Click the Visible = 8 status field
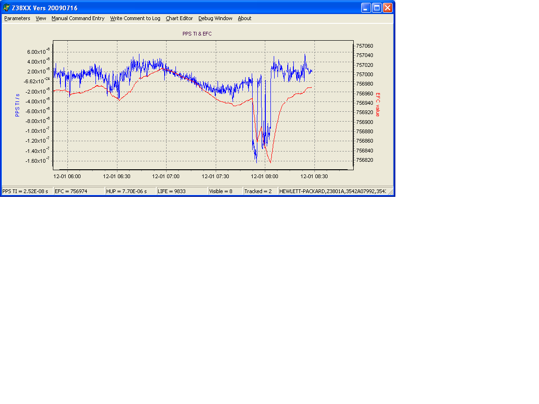The width and height of the screenshot is (539, 404). click(226, 191)
